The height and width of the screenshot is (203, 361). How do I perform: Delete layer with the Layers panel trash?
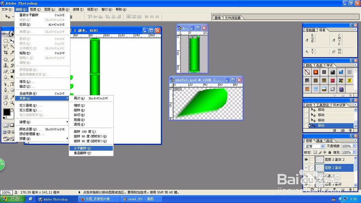[x=350, y=189]
